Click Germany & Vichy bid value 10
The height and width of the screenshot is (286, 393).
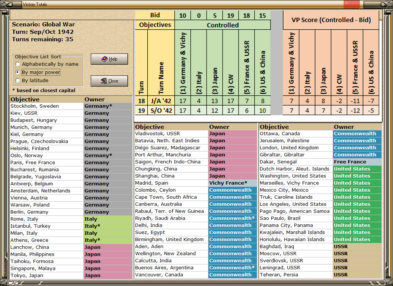pyautogui.click(x=183, y=15)
